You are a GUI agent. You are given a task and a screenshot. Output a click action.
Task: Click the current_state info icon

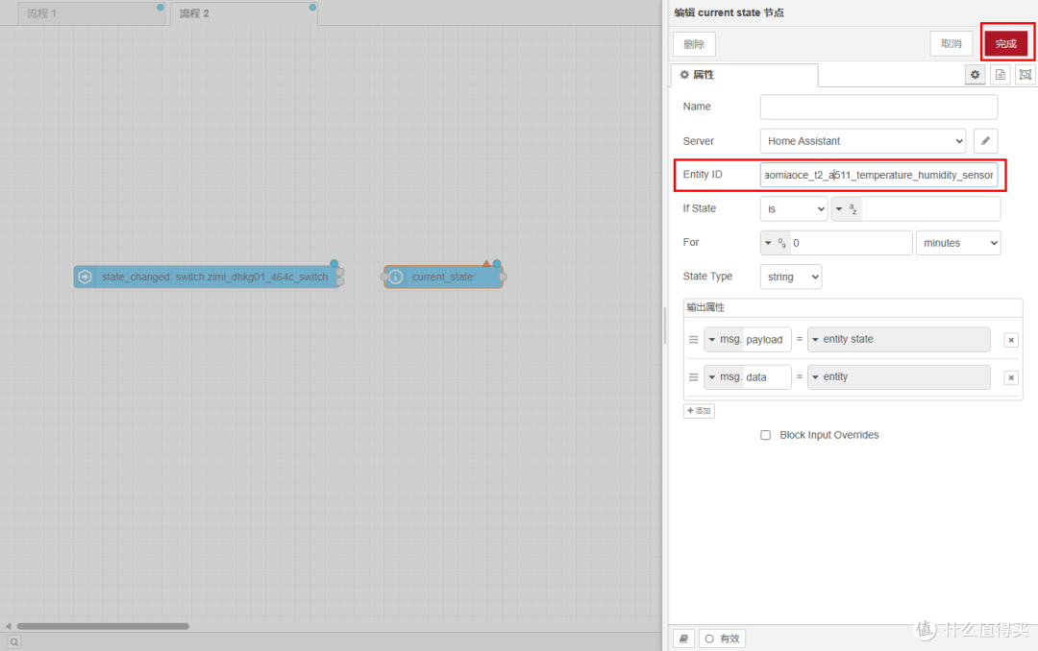coord(395,277)
